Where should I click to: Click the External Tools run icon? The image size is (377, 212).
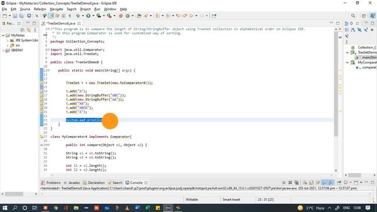[x=109, y=16]
